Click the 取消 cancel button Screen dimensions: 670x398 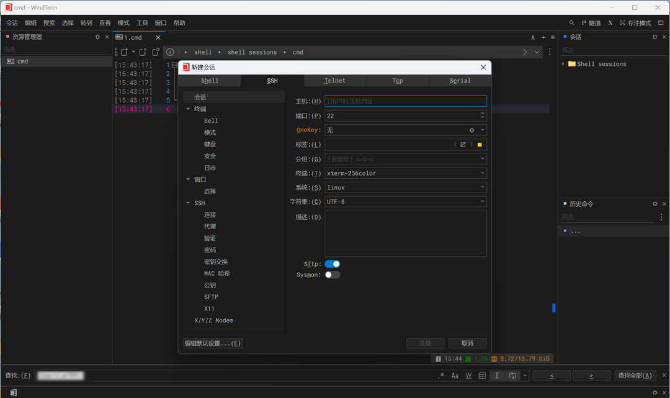(x=467, y=343)
